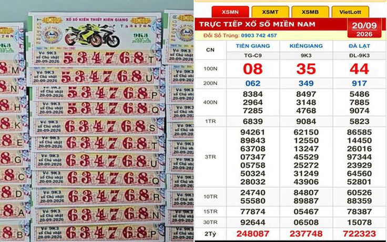This screenshot has width=387, height=242.
Task: Select the 1TR result 9084
Action: (x=306, y=122)
